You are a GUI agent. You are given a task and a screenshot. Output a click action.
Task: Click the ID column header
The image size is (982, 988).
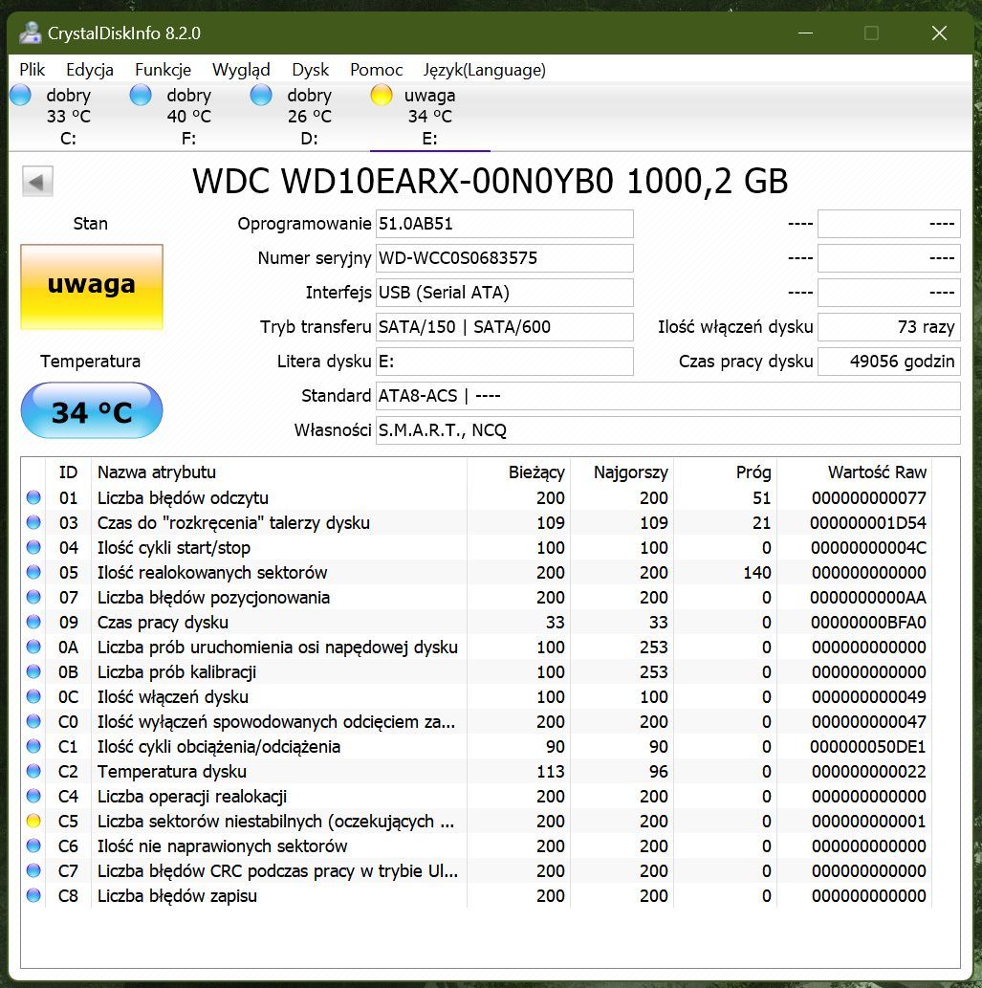68,472
